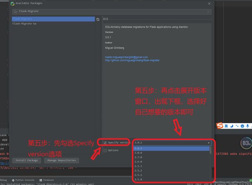The height and width of the screenshot is (185, 252).
Task: Uncheck the Specify version checkbox
Action: click(105, 143)
